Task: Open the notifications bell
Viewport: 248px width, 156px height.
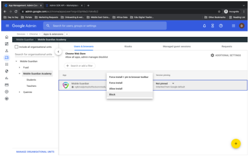Action: [204, 26]
